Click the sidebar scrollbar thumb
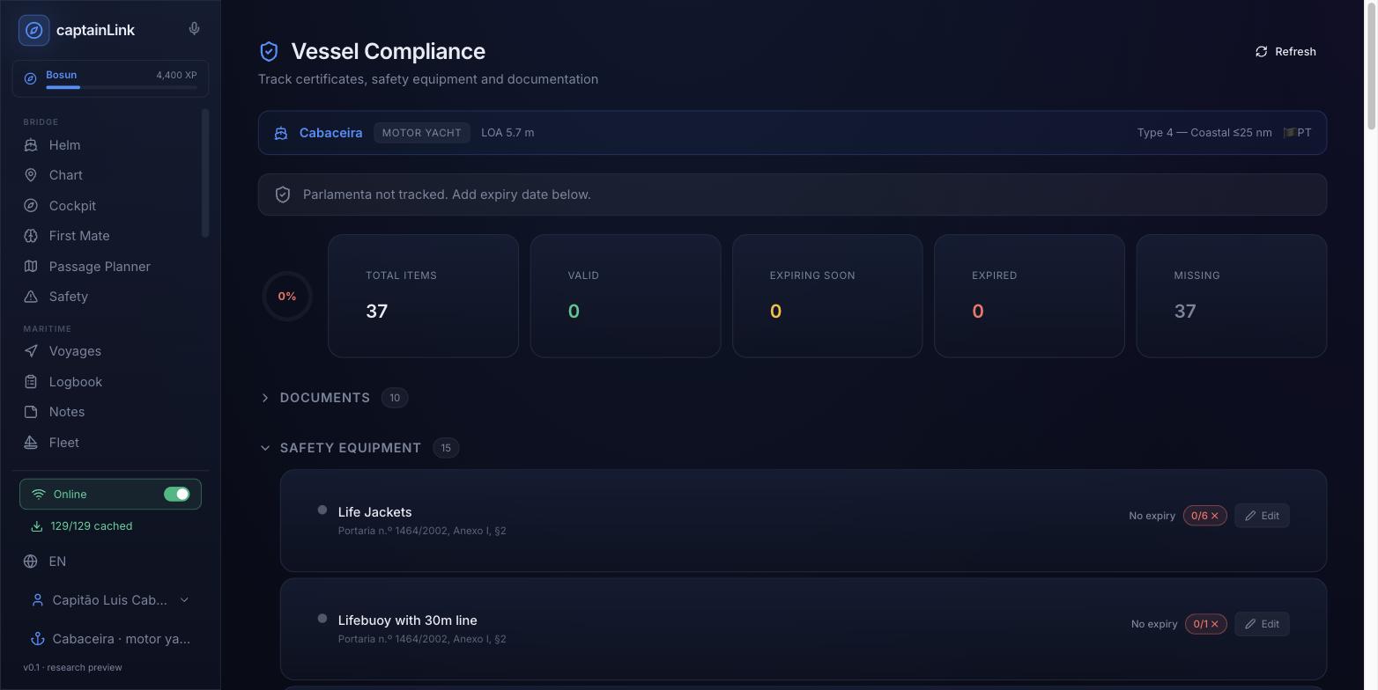 [x=205, y=172]
